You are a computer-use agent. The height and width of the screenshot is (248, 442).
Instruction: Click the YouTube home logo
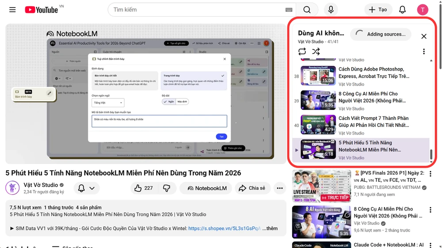click(x=42, y=10)
